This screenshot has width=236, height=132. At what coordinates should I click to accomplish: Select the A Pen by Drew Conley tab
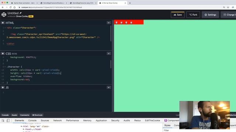[112, 3]
